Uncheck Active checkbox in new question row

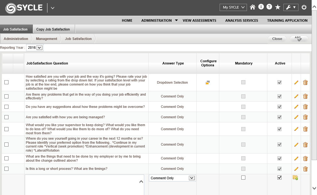[280, 178]
